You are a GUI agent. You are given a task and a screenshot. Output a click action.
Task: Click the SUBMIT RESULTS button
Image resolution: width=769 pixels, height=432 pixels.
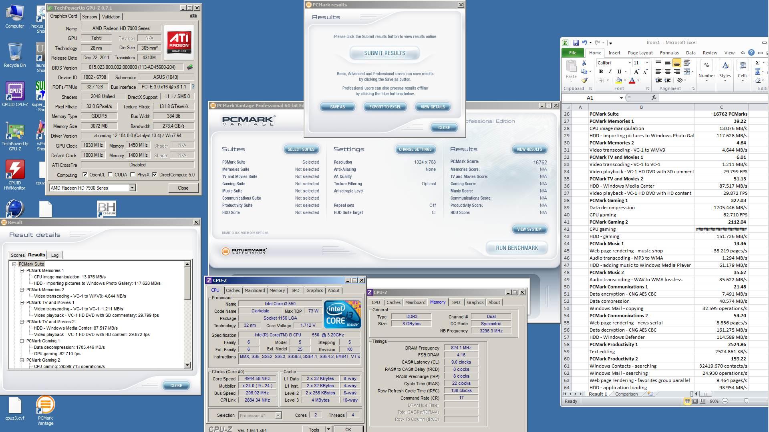coord(384,53)
